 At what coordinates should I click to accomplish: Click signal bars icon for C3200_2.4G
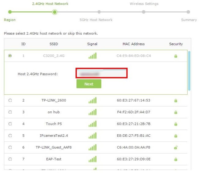[x=93, y=56]
